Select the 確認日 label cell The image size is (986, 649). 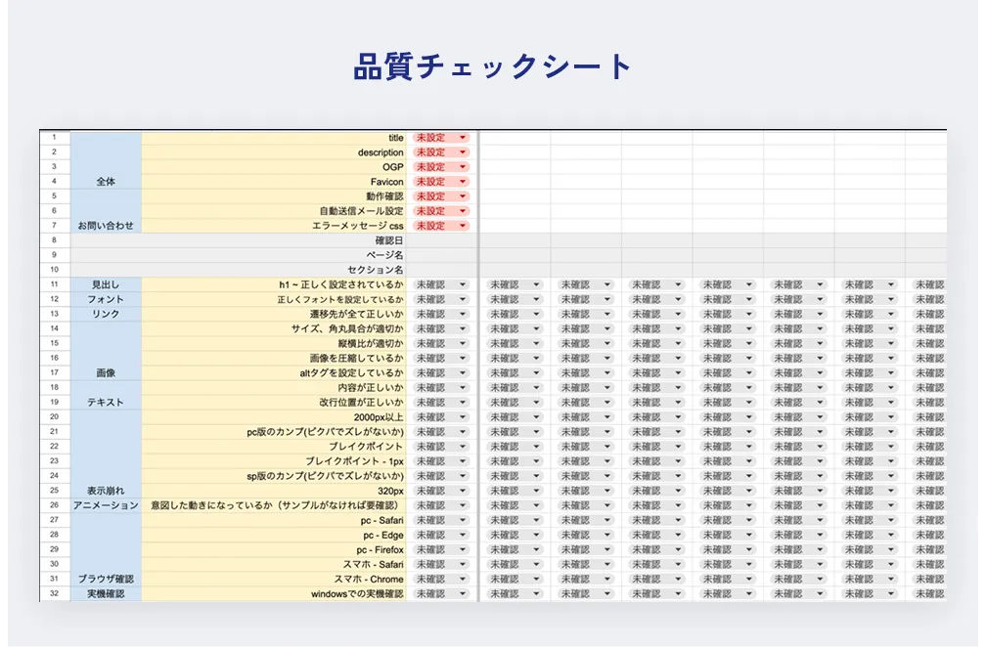[389, 240]
